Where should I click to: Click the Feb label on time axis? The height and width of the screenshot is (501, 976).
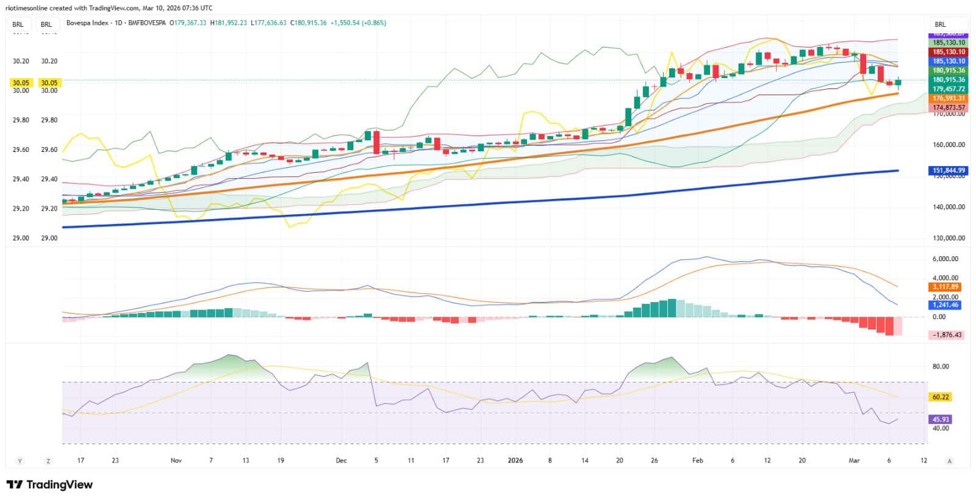698,461
